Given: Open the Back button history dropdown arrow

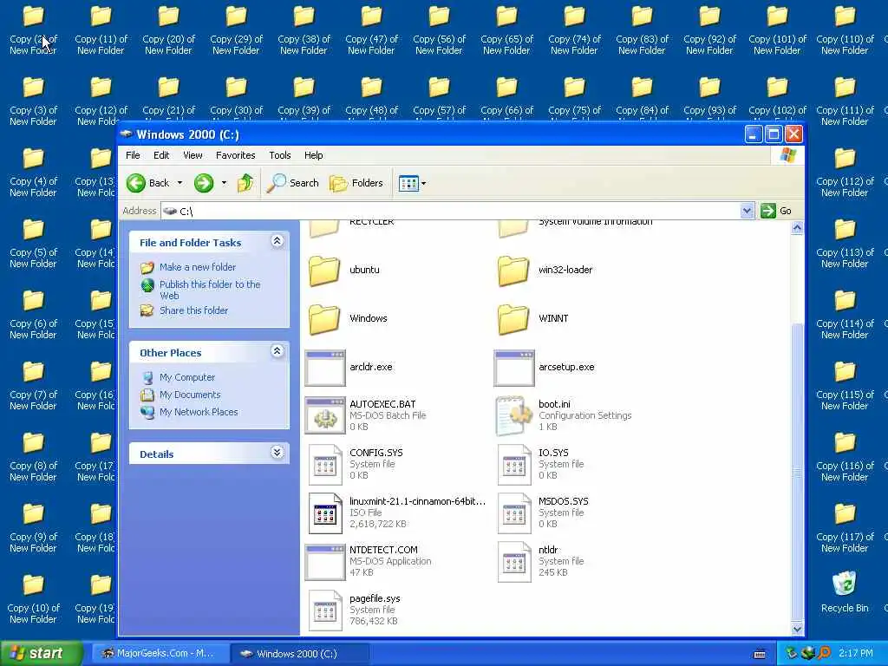Looking at the screenshot, I should (x=180, y=183).
